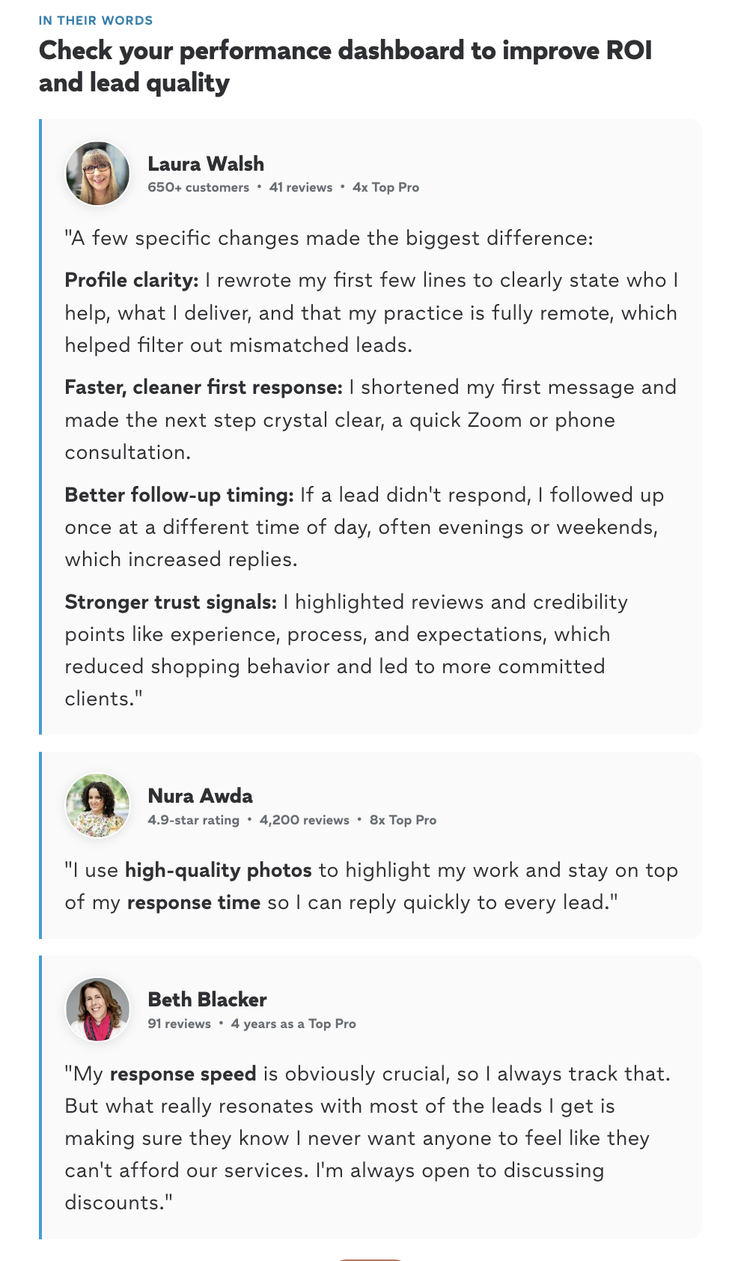This screenshot has width=741, height=1261.
Task: Click the bold 'Profile clarity:' phrase
Action: click(132, 280)
